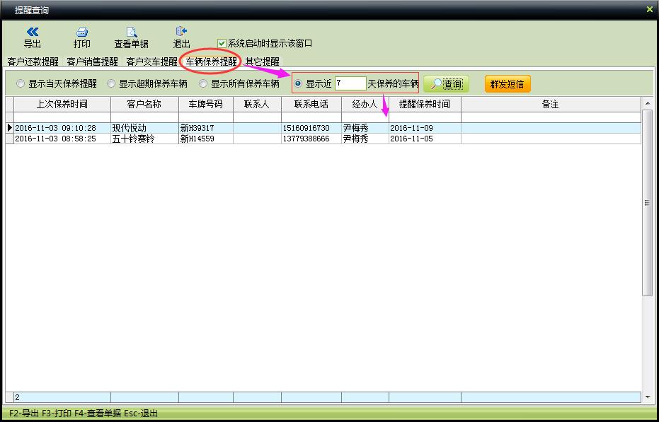
Task: Focus the days input field showing 7
Action: click(350, 83)
